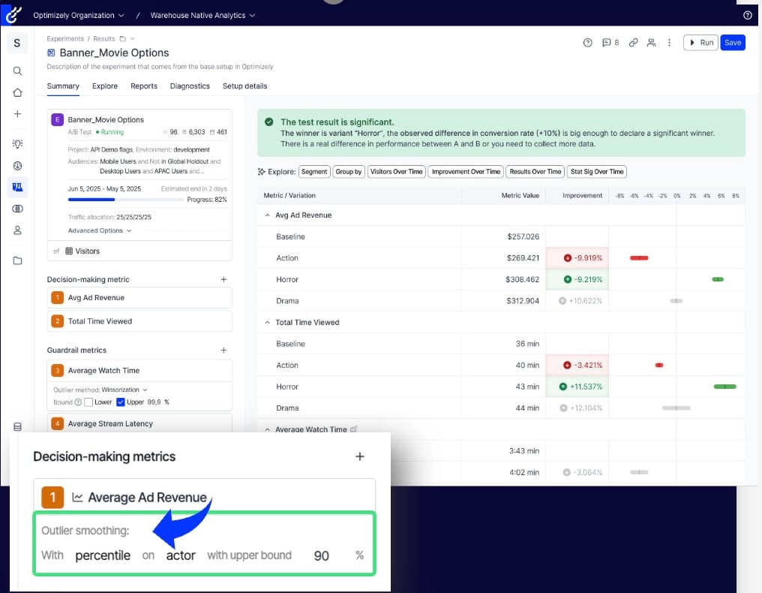Uncheck the Upper bound checkbox

[x=121, y=402]
